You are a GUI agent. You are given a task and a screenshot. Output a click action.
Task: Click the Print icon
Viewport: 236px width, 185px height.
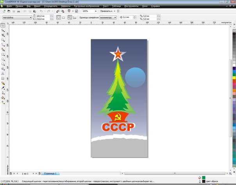(18, 11)
